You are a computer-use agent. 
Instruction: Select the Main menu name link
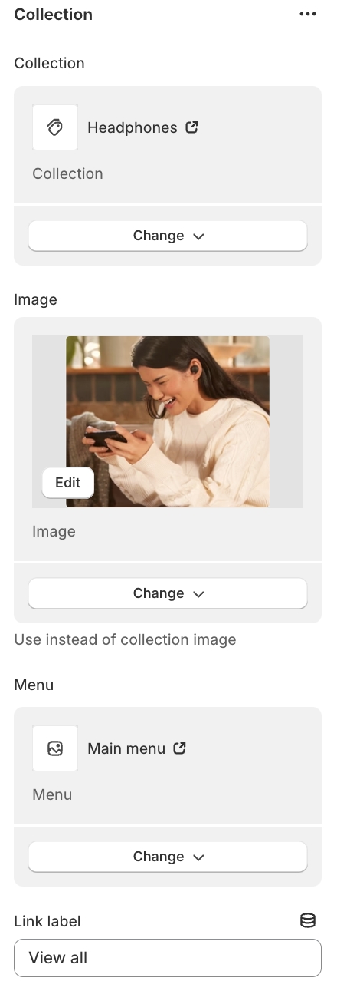[126, 748]
